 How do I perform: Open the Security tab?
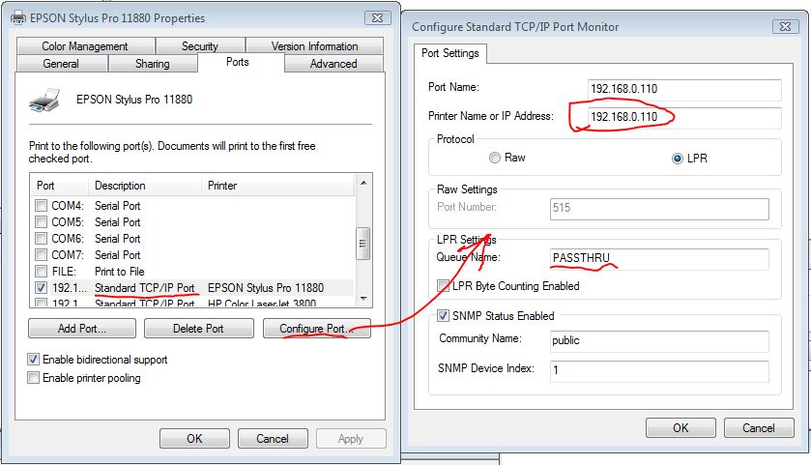coord(200,46)
